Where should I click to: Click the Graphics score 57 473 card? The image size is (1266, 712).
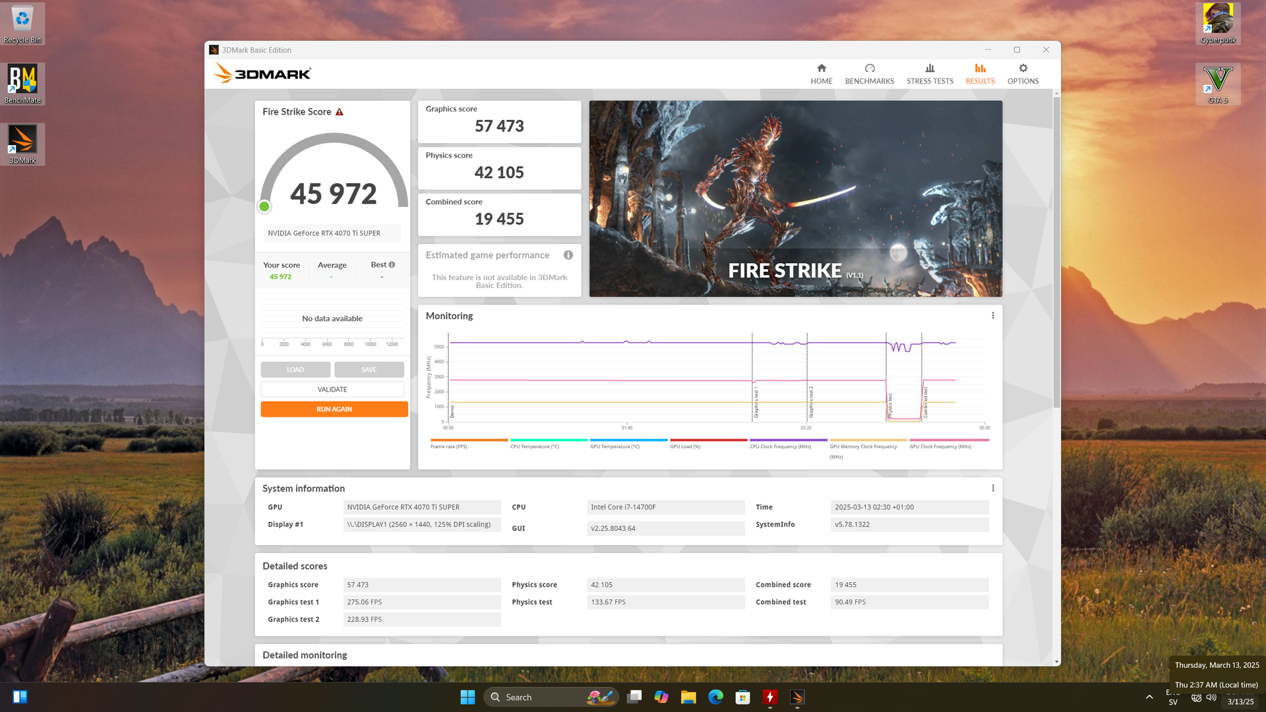click(499, 122)
